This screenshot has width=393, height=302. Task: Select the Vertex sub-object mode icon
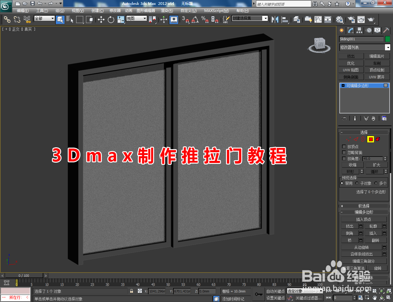348,139
